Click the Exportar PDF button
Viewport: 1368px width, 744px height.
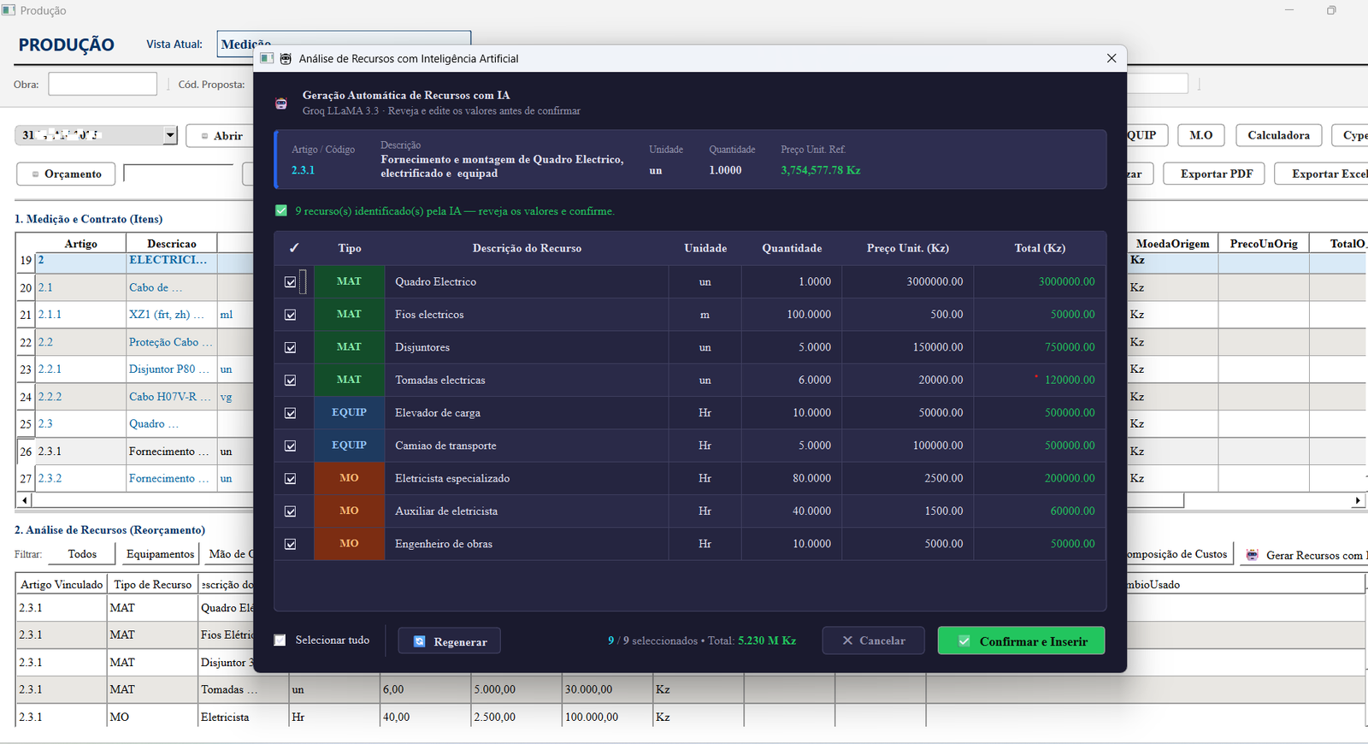pyautogui.click(x=1216, y=174)
